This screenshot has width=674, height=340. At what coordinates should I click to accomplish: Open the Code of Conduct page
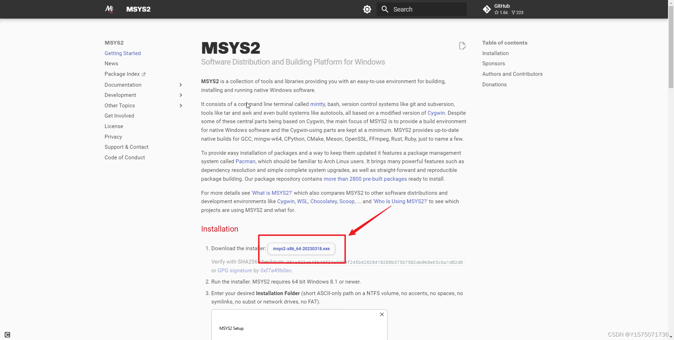125,158
